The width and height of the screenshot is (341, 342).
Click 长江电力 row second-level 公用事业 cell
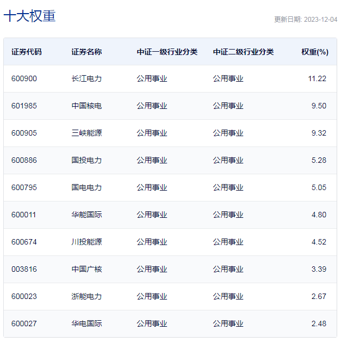tap(228, 78)
